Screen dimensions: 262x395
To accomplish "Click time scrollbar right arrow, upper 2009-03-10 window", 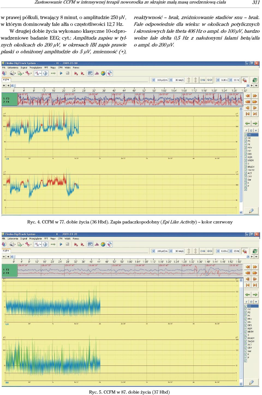I will click(248, 86).
